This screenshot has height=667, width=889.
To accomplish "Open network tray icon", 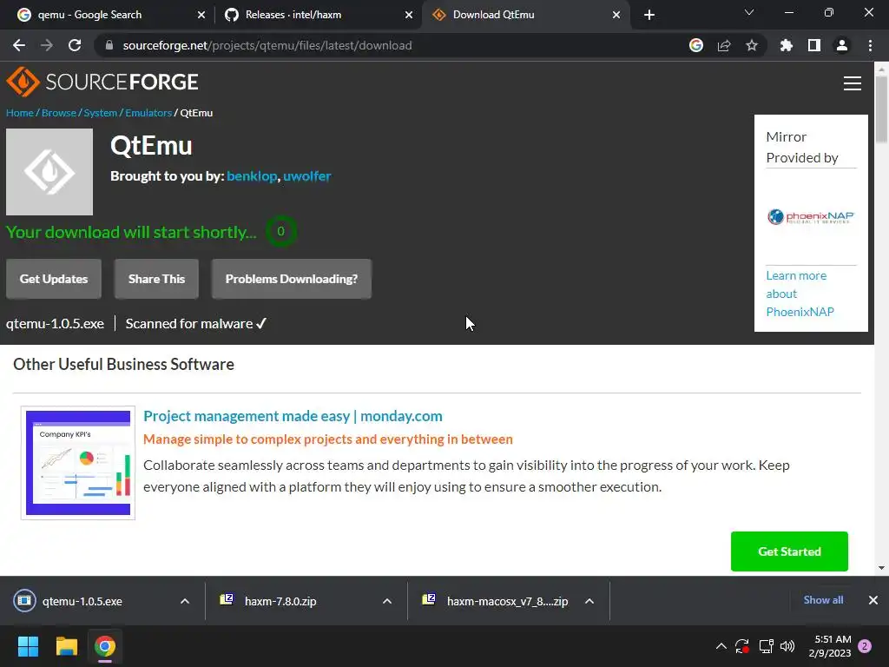I will pyautogui.click(x=766, y=646).
